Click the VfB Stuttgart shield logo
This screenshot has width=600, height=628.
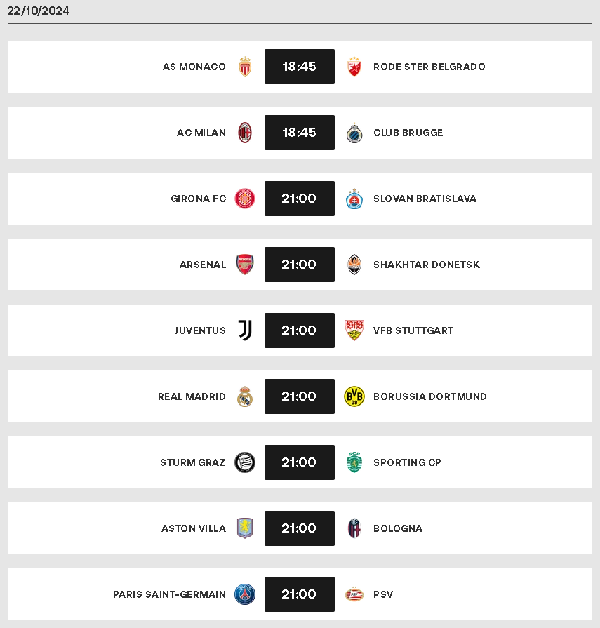(354, 330)
